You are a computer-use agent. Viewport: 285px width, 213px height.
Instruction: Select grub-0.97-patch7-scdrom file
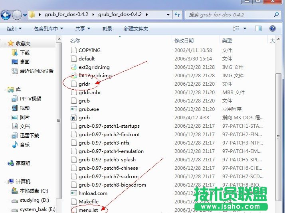point(109,176)
